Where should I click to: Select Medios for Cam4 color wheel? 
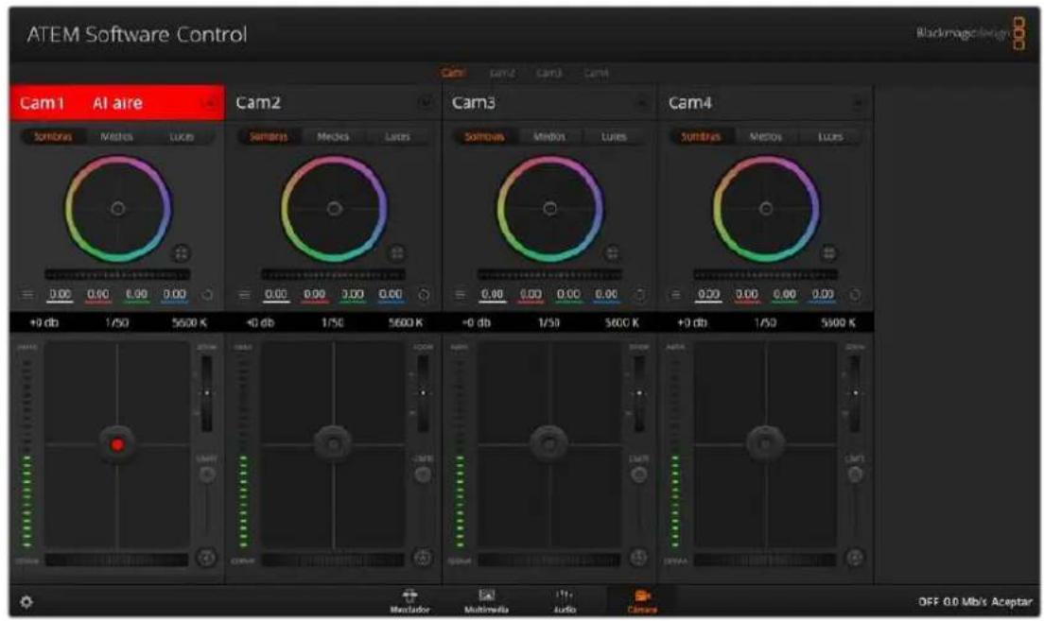point(766,136)
